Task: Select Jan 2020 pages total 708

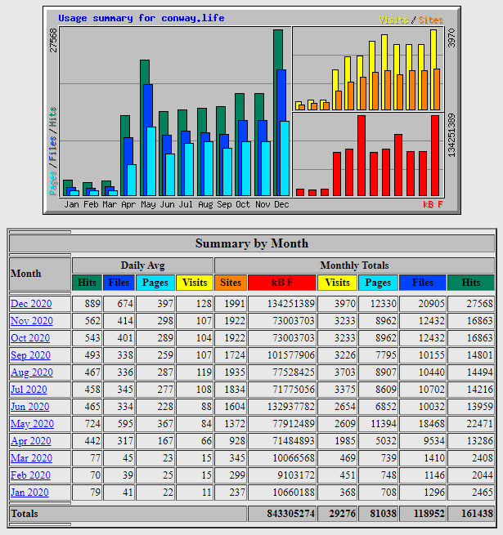Action: click(x=388, y=493)
